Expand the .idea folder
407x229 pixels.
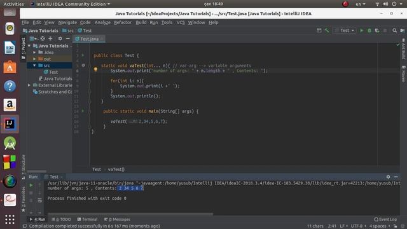34,52
